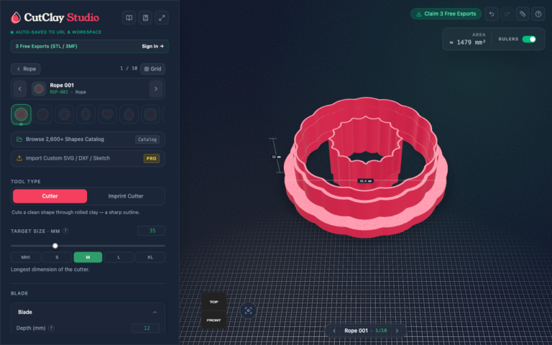Choose the XL size preset
Image resolution: width=552 pixels, height=345 pixels.
pos(150,257)
